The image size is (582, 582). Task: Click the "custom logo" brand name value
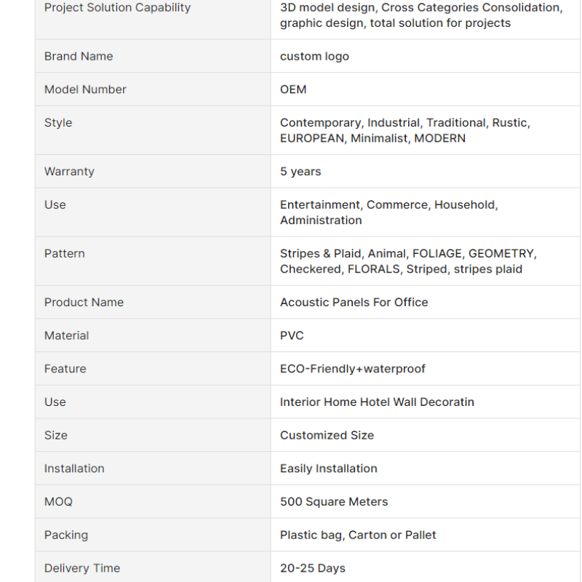pos(314,56)
